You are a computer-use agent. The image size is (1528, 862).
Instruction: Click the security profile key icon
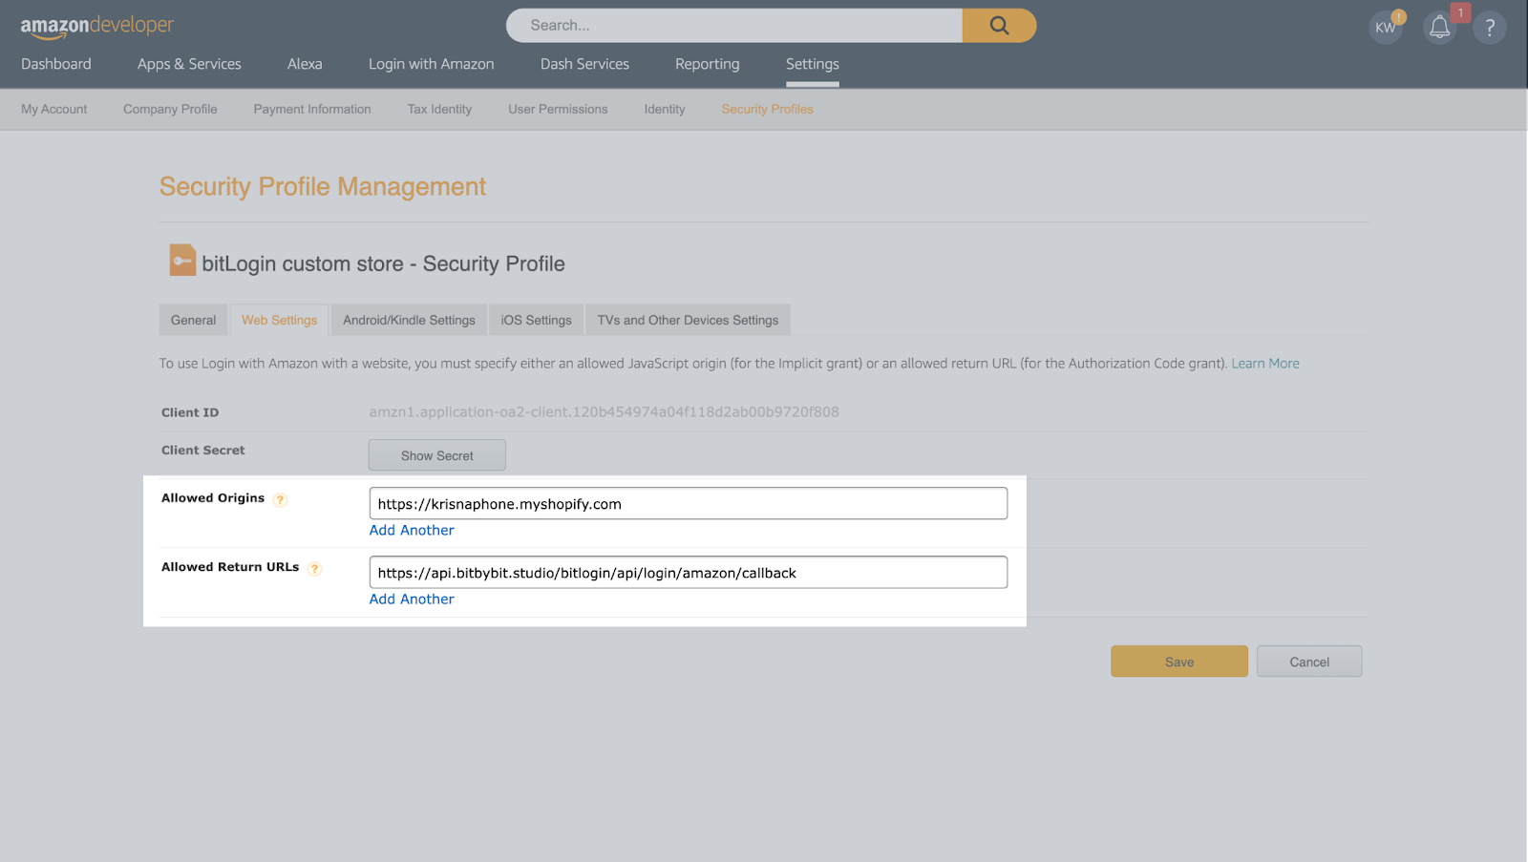(182, 260)
